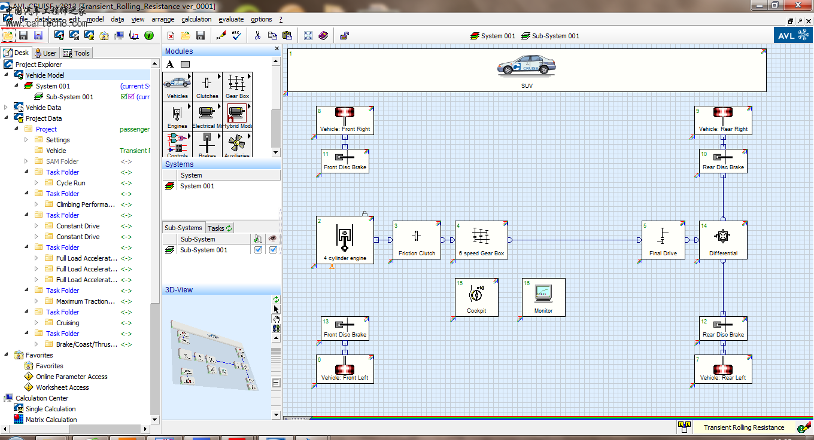Open the results chart toolbar icon

pyautogui.click(x=134, y=36)
